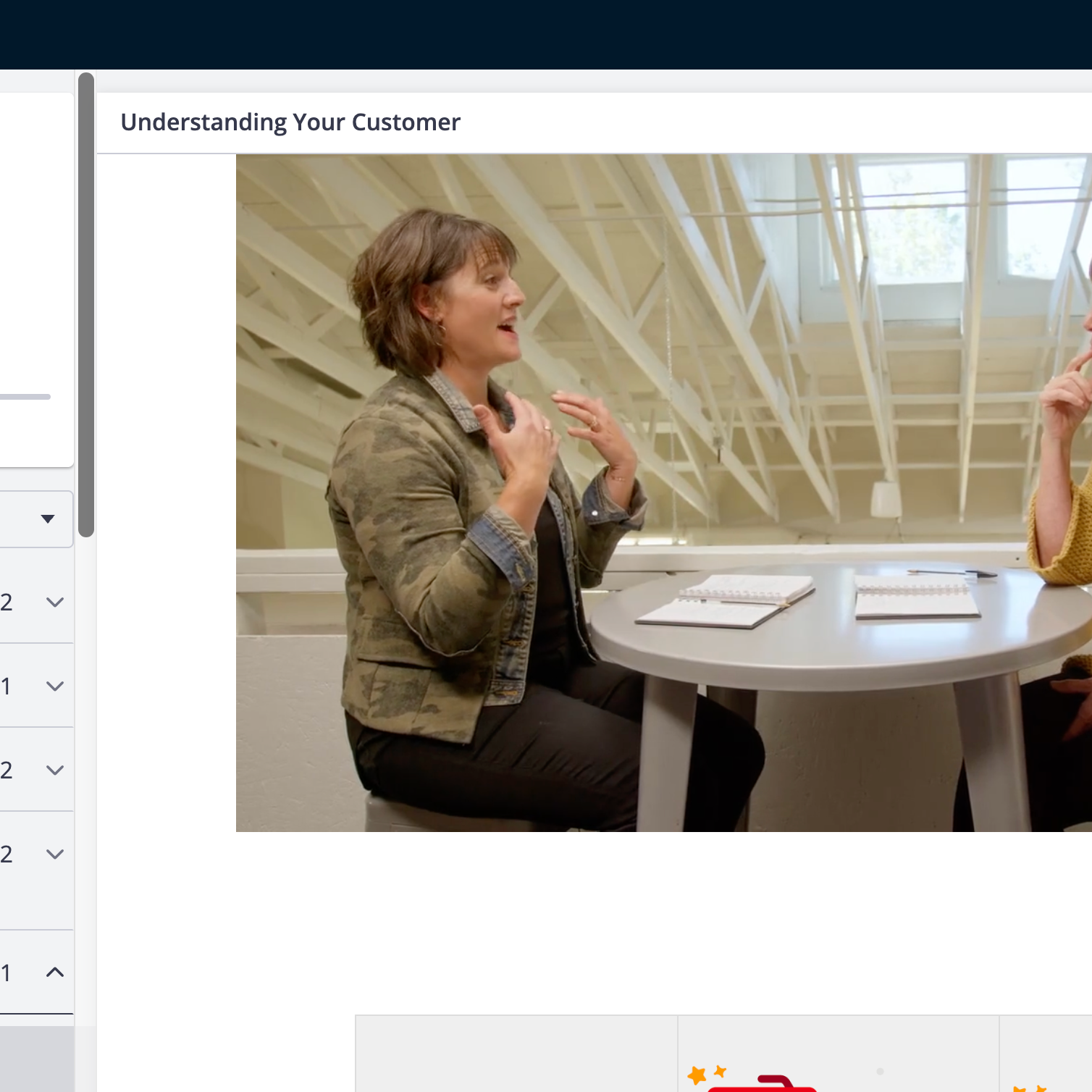This screenshot has height=1092, width=1092.
Task: Click the scrollbar track below the thumb
Action: coord(86,797)
